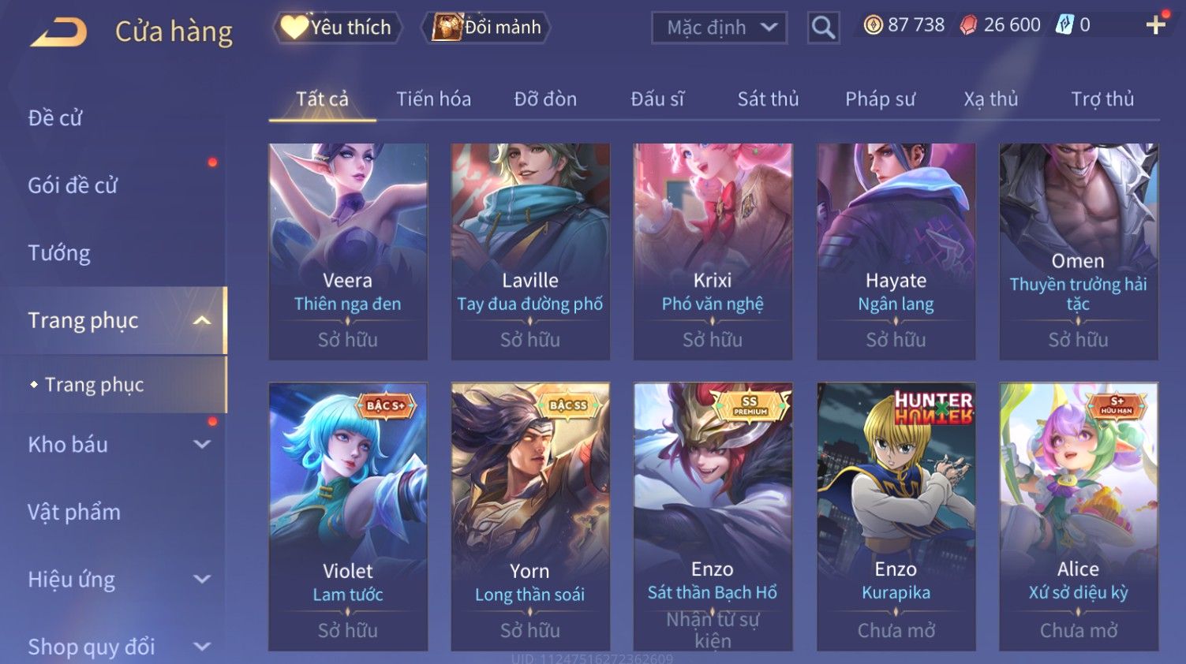1186x664 pixels.
Task: Switch to the Pháp sư tab
Action: click(x=880, y=99)
